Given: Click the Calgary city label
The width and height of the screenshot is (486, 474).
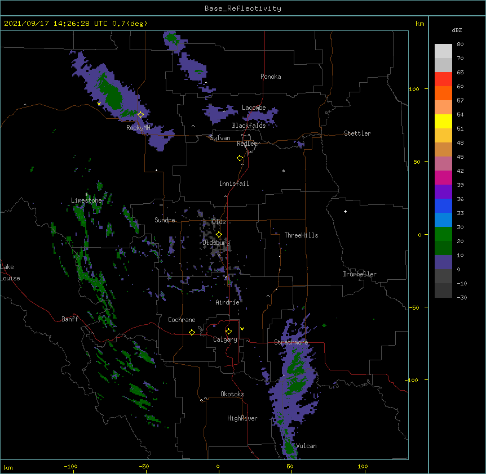Looking at the screenshot, I should point(225,339).
